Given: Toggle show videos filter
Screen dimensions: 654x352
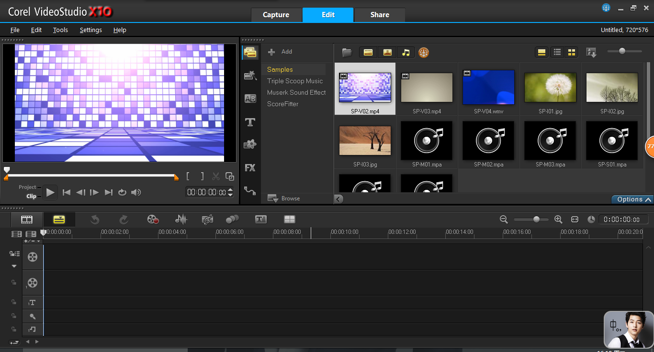Looking at the screenshot, I should [368, 53].
